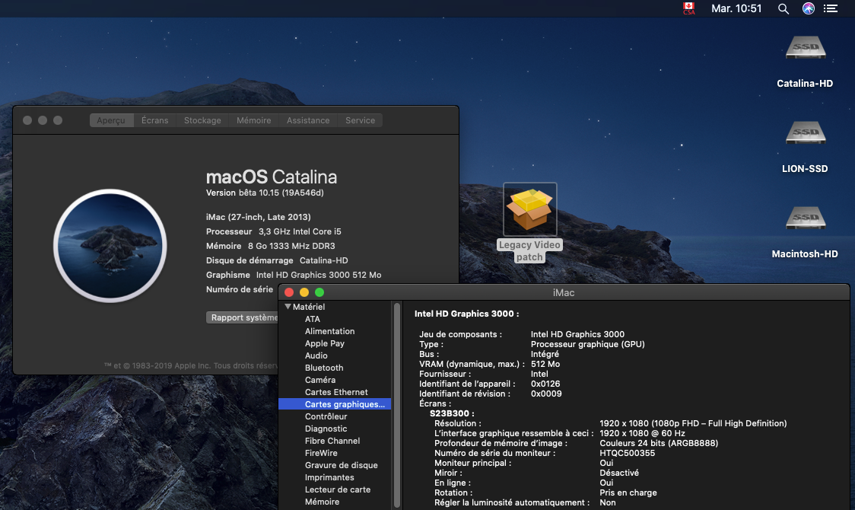Click the sidebar vertical scrollbar in iMac window
855x510 pixels.
(x=397, y=405)
